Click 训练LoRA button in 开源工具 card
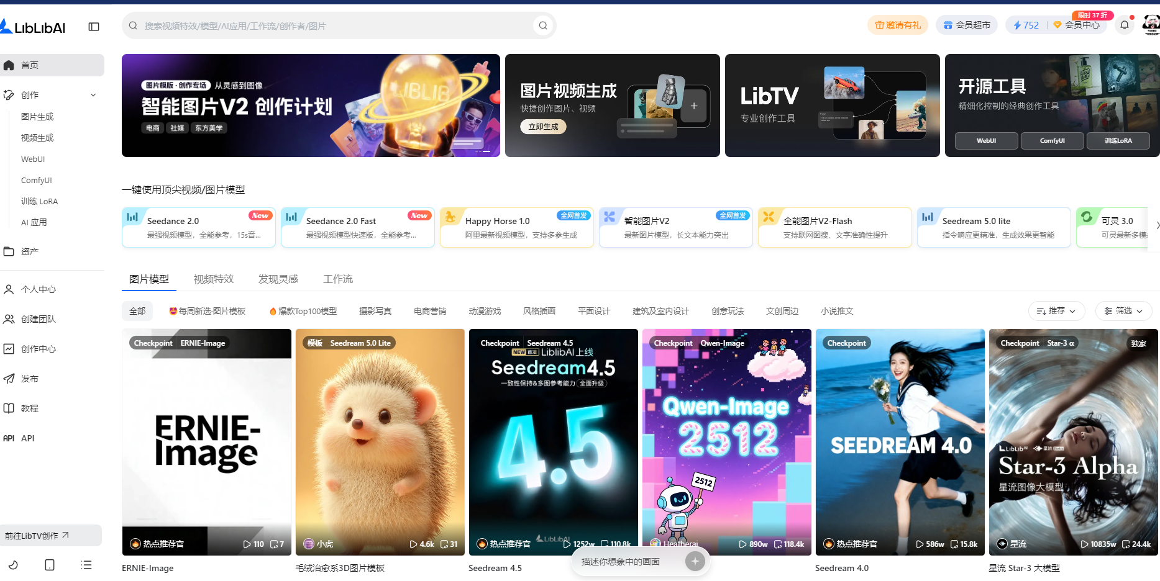 (1118, 141)
